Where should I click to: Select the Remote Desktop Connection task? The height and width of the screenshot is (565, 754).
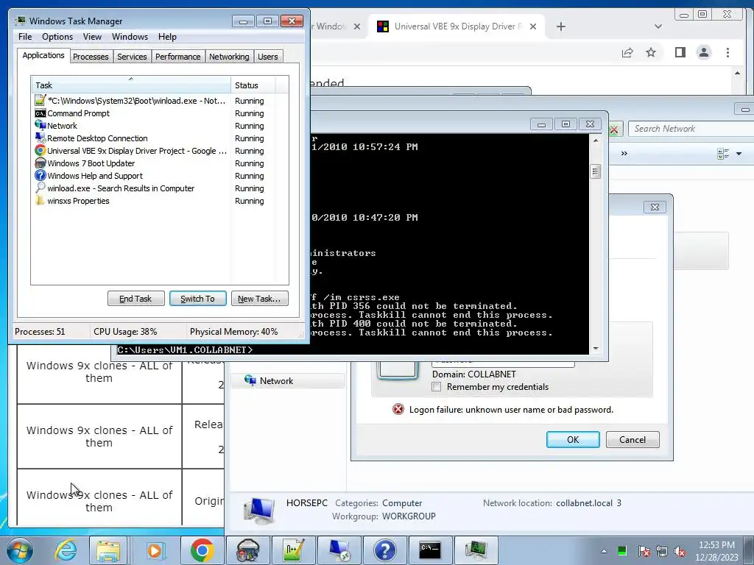point(155,138)
